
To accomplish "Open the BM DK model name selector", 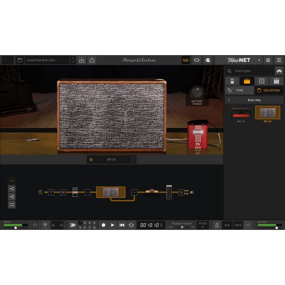I will click(111, 160).
